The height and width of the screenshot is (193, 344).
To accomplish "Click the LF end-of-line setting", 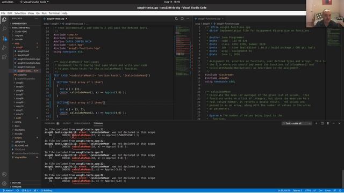I will (x=314, y=191).
